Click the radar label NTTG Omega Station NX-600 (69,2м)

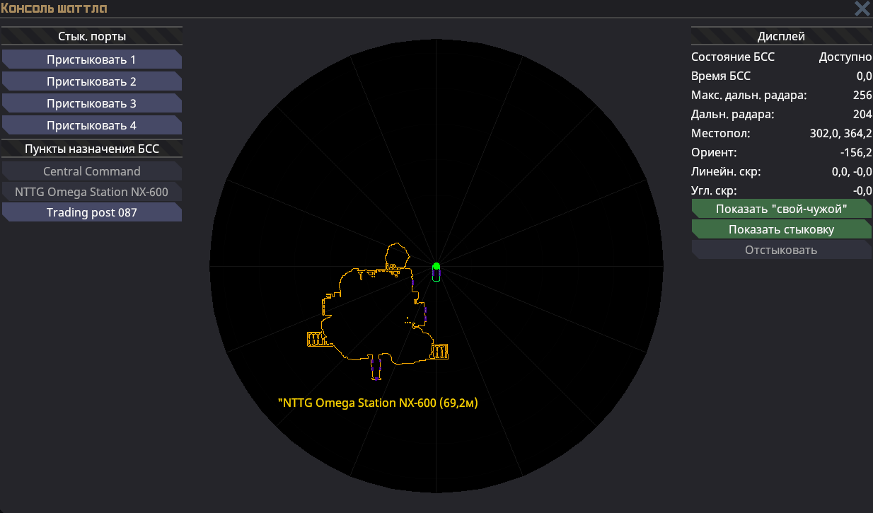point(378,403)
